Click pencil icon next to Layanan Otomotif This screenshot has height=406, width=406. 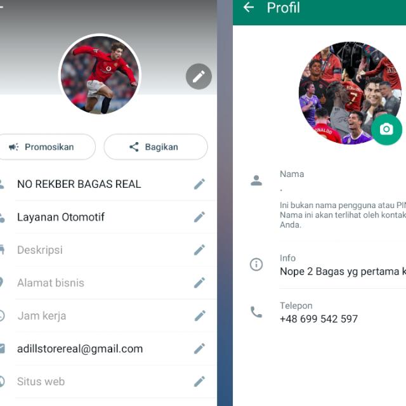pyautogui.click(x=199, y=217)
